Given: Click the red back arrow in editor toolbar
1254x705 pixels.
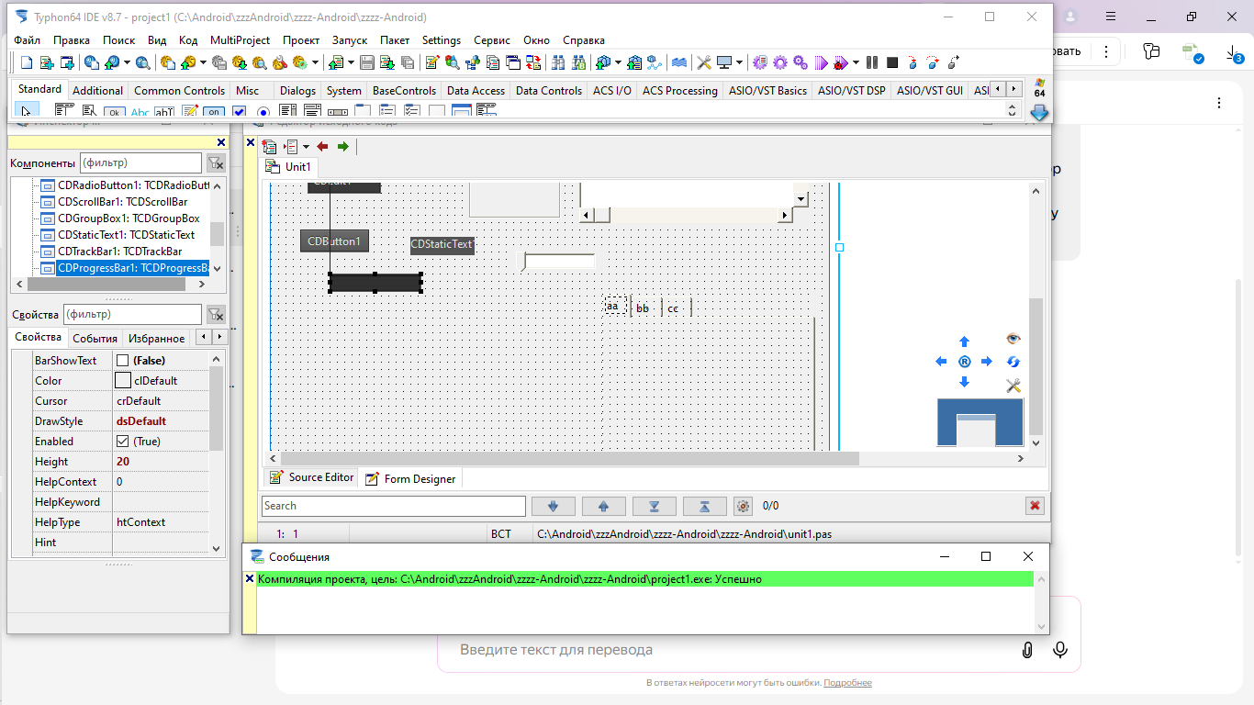Looking at the screenshot, I should [x=322, y=147].
